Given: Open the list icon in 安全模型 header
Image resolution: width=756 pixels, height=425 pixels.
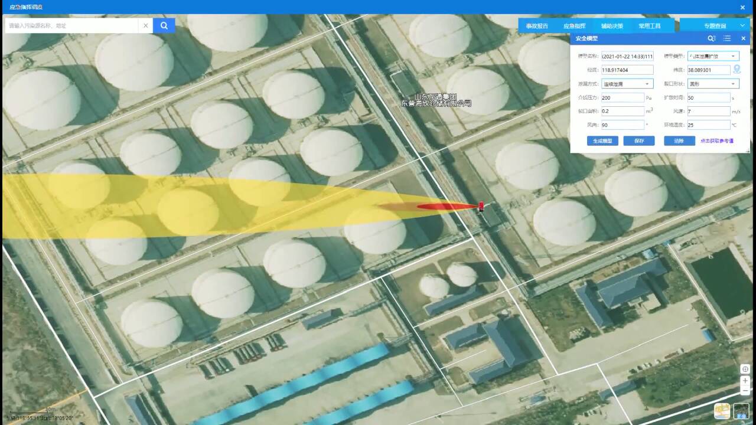Looking at the screenshot, I should pos(727,38).
